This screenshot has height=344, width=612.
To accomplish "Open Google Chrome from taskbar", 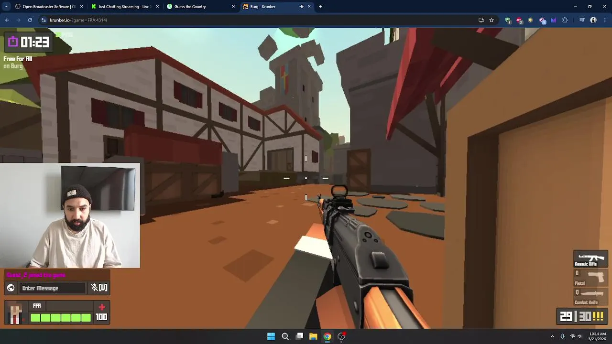I will (x=327, y=336).
